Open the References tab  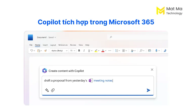(x=63, y=45)
